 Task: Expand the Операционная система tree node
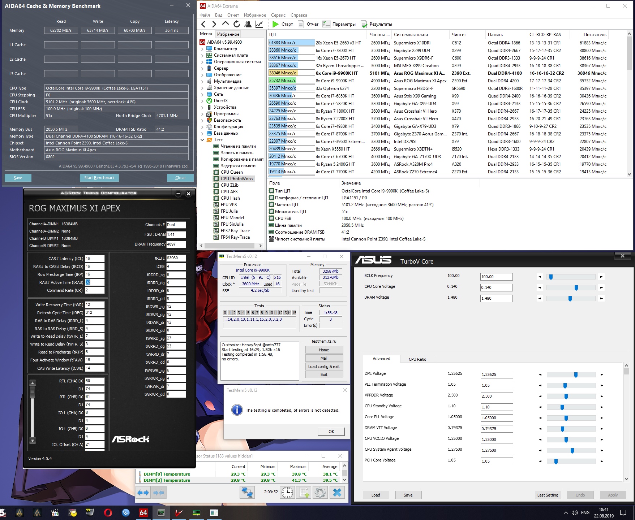202,62
